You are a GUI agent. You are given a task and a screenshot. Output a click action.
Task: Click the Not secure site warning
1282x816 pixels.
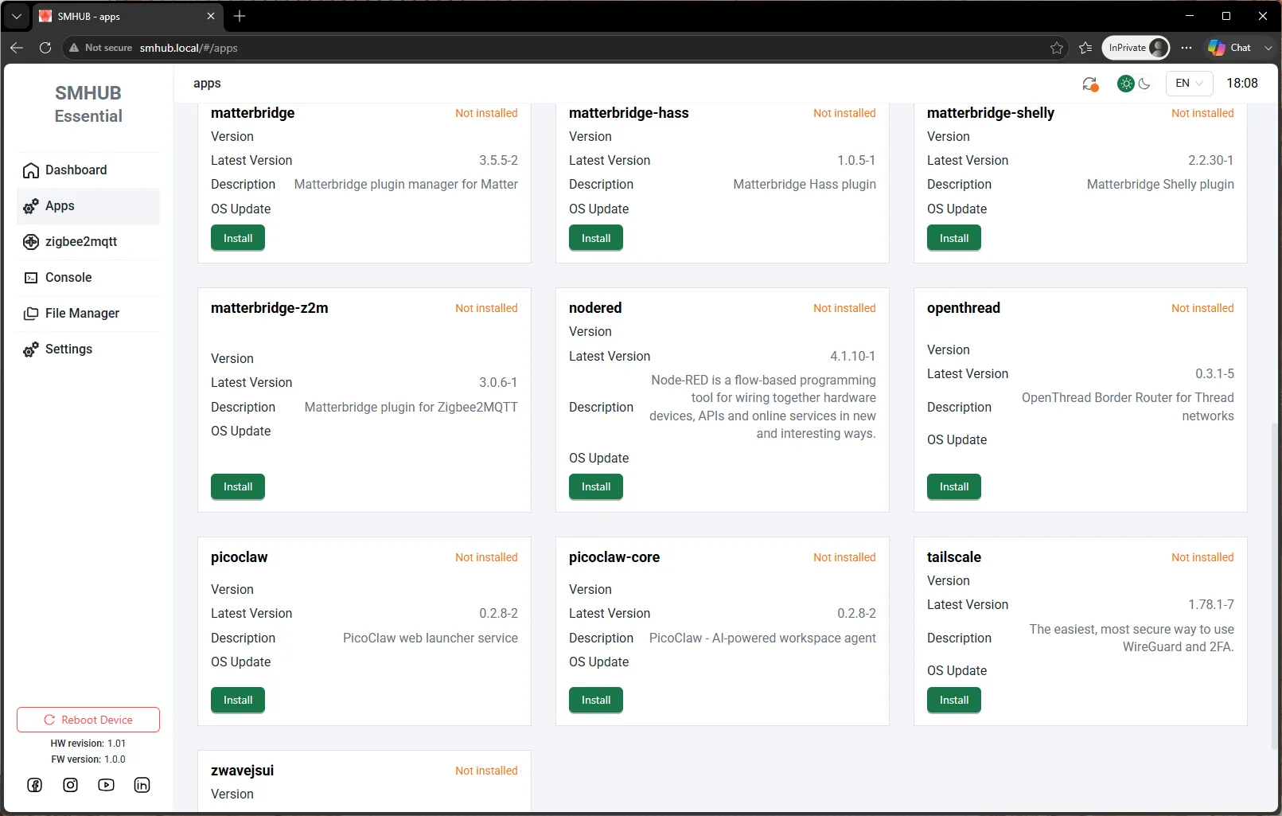[x=101, y=48]
